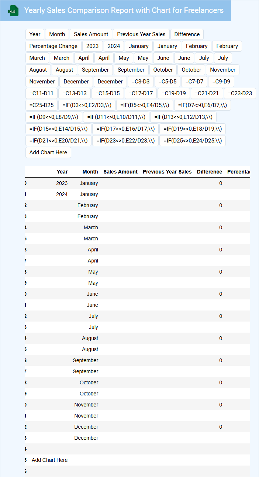Click the Add Chart Here chip
This screenshot has width=259, height=477.
point(48,152)
